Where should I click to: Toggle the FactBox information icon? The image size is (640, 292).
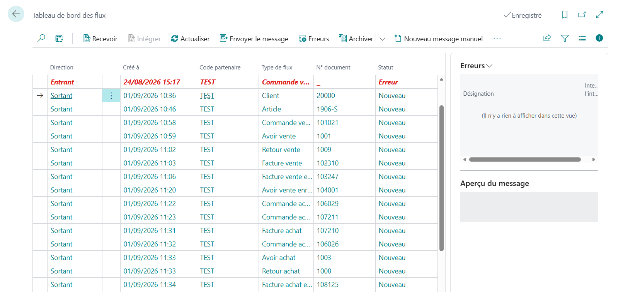pyautogui.click(x=599, y=38)
